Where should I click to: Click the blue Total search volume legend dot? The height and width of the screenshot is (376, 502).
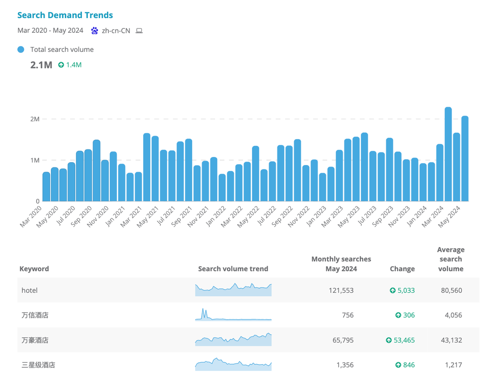[x=21, y=49]
